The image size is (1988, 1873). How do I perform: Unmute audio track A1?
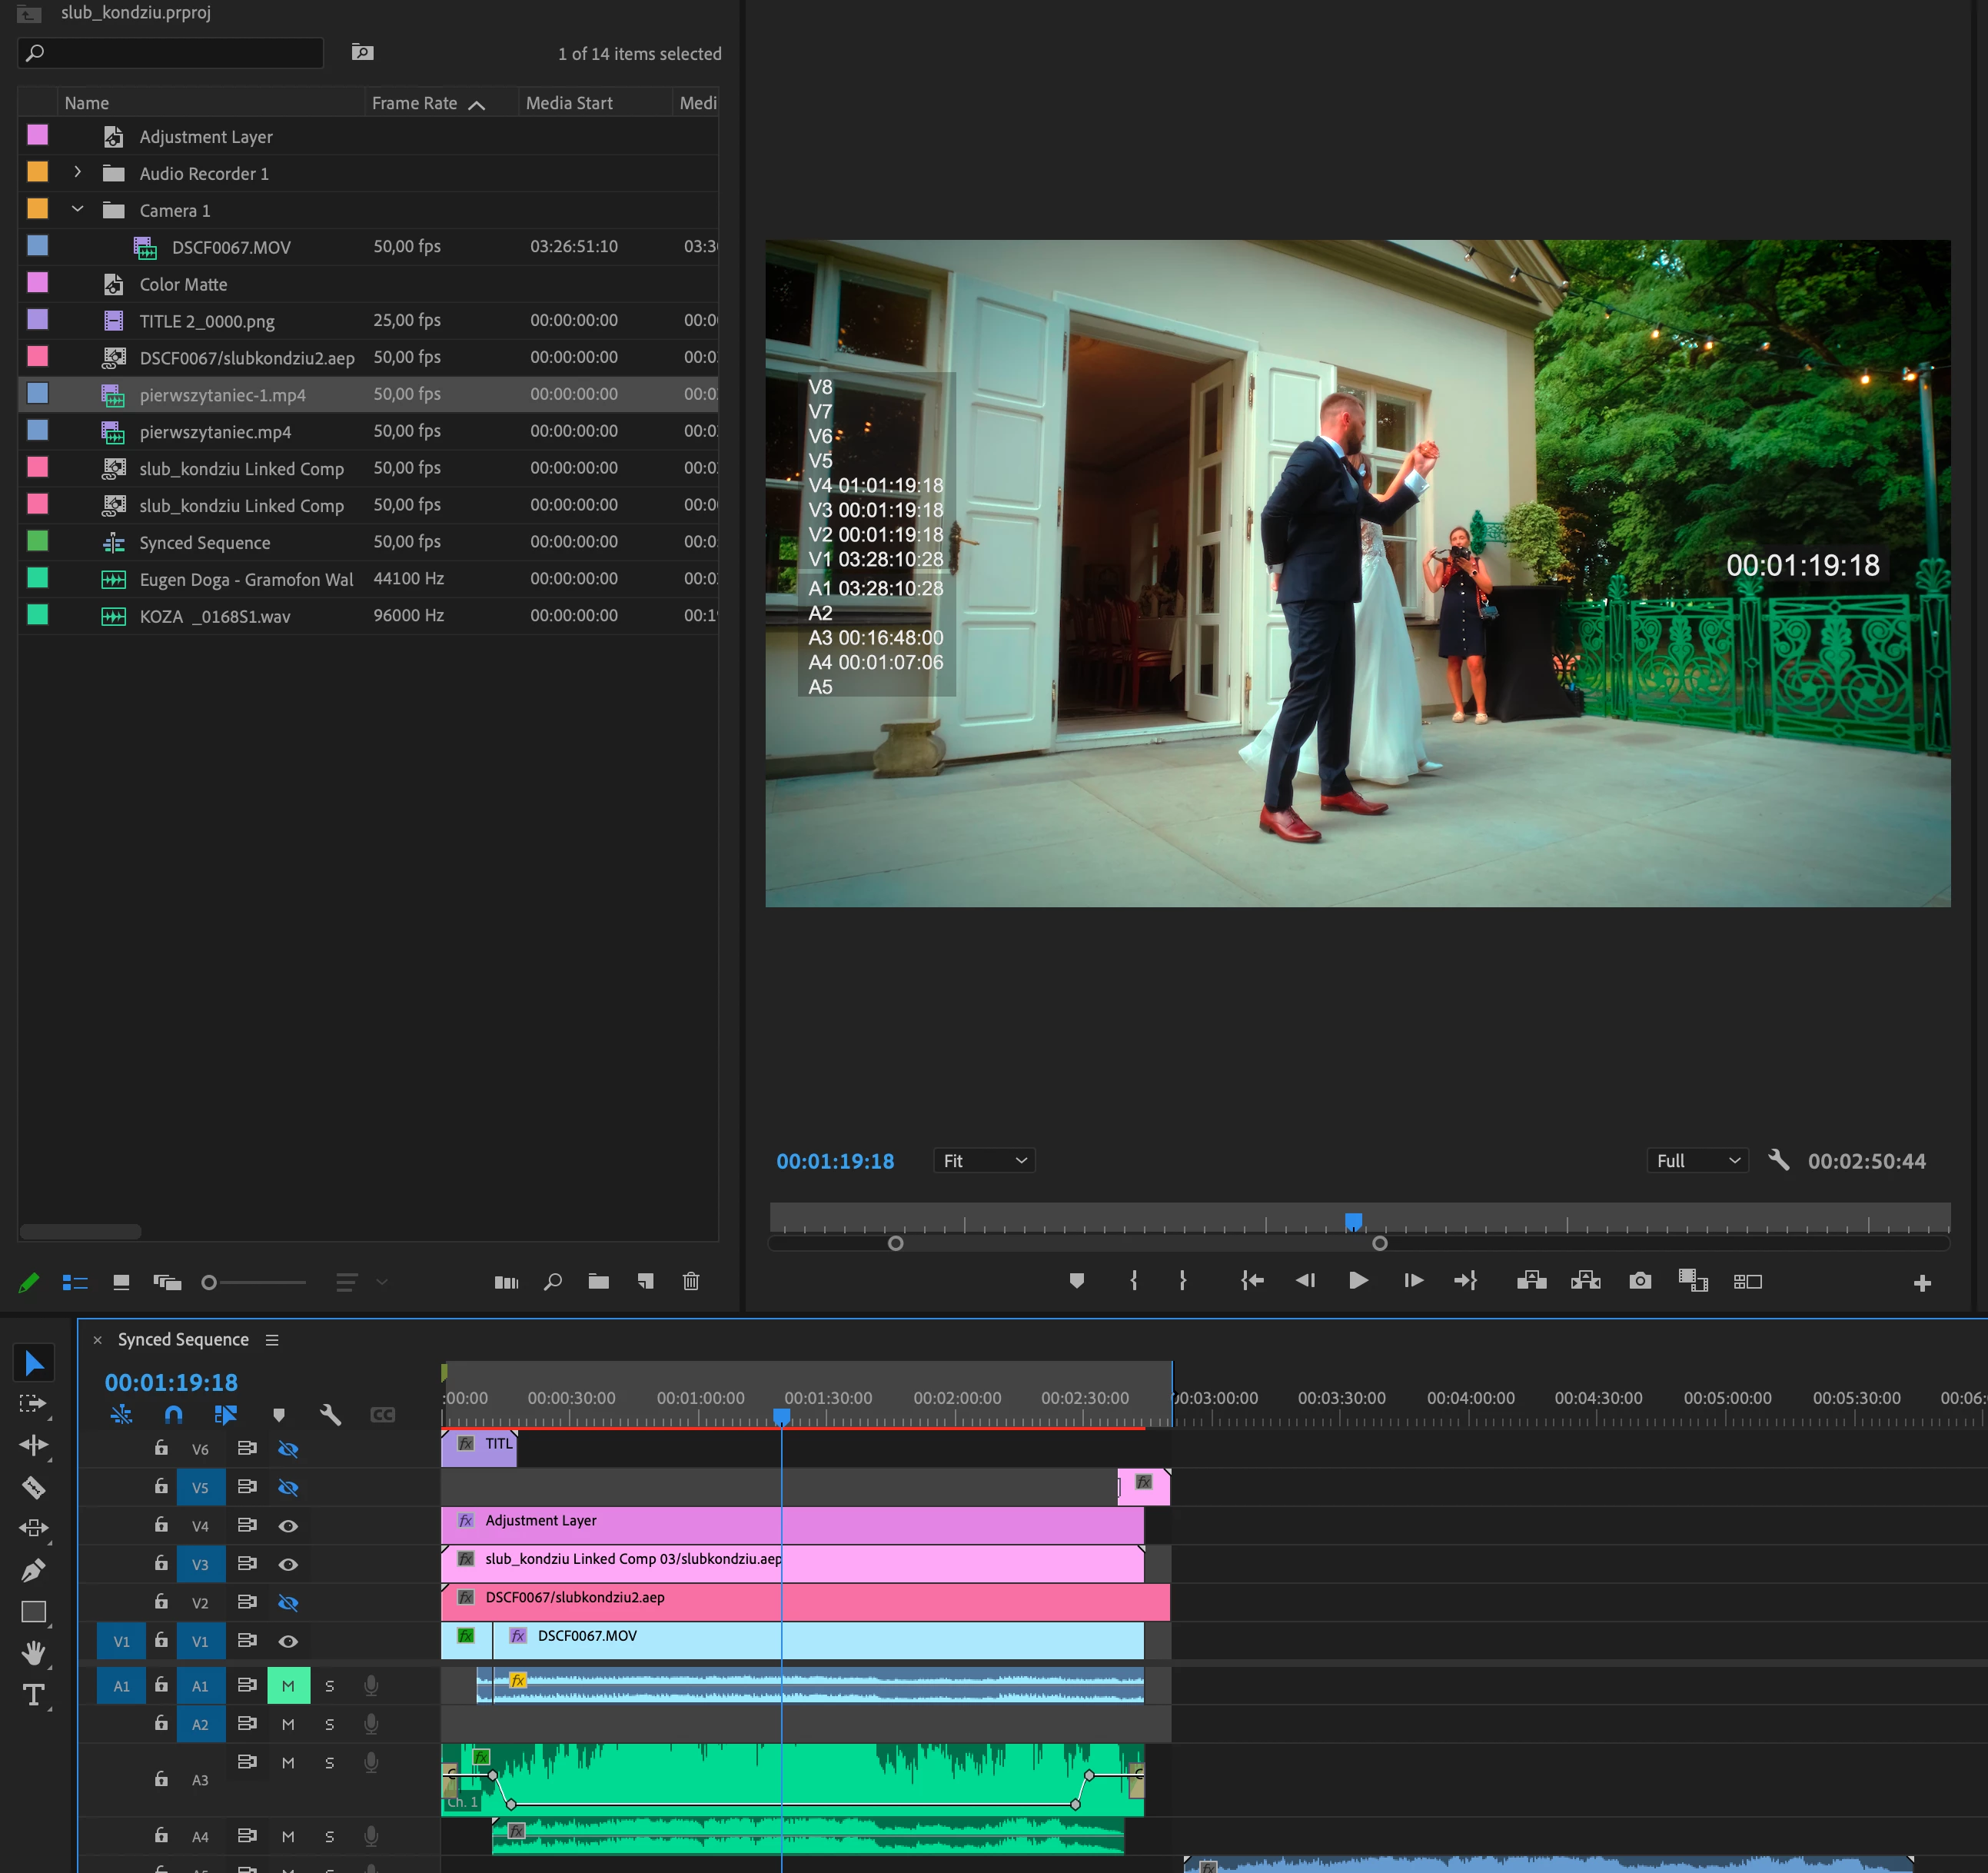pyautogui.click(x=288, y=1686)
